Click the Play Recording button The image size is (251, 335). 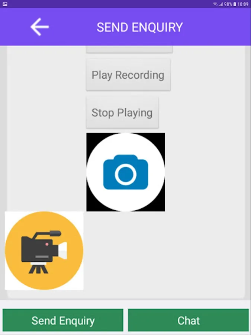point(128,75)
